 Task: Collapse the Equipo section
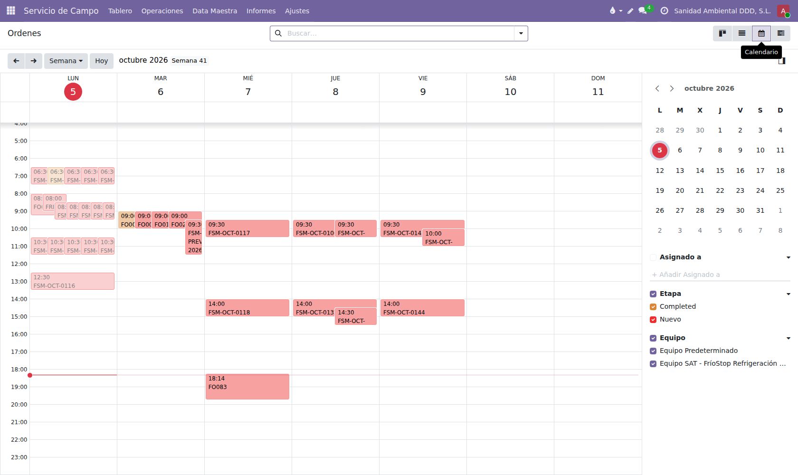point(788,338)
